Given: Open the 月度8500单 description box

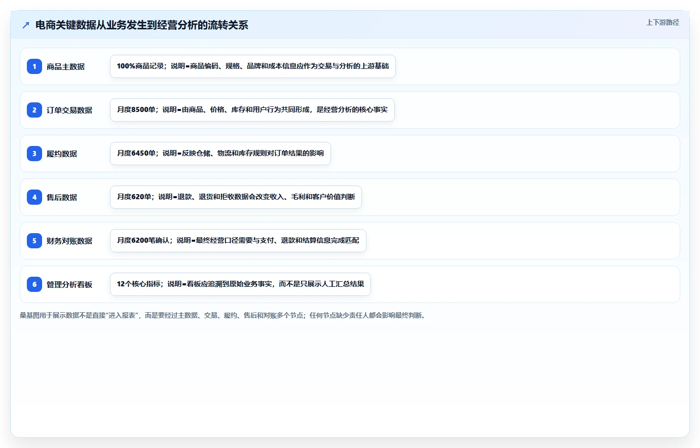Looking at the screenshot, I should pos(252,110).
